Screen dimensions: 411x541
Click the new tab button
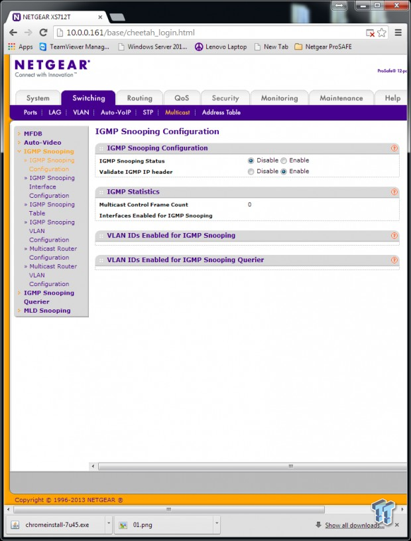click(x=117, y=17)
